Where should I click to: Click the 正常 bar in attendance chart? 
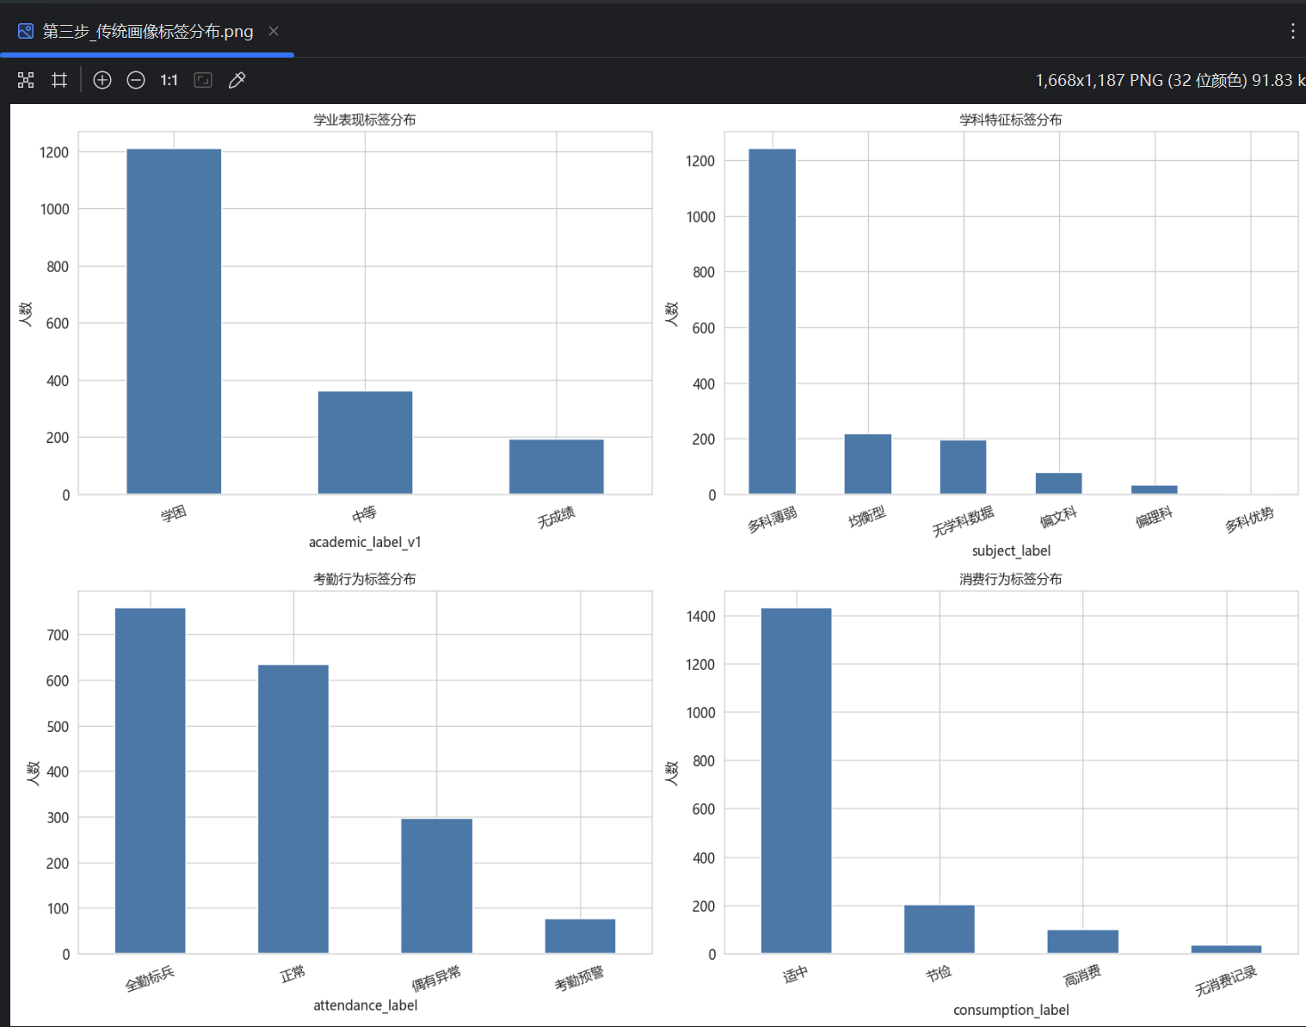(293, 809)
